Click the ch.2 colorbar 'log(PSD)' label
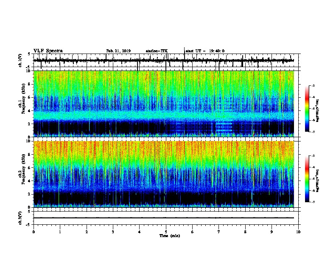This screenshot has width=336, height=260. click(x=318, y=181)
